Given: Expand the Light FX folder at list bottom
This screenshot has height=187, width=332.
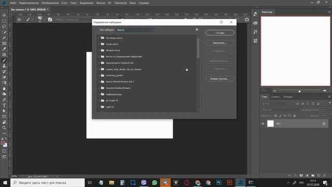Looking at the screenshot, I should (x=99, y=107).
